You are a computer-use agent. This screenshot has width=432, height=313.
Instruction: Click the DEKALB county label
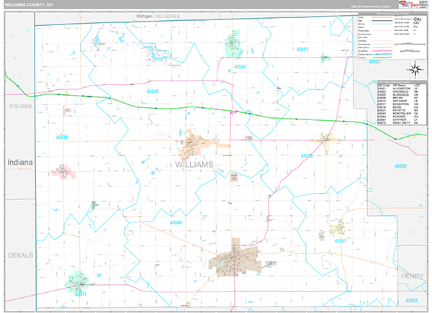coord(21,255)
